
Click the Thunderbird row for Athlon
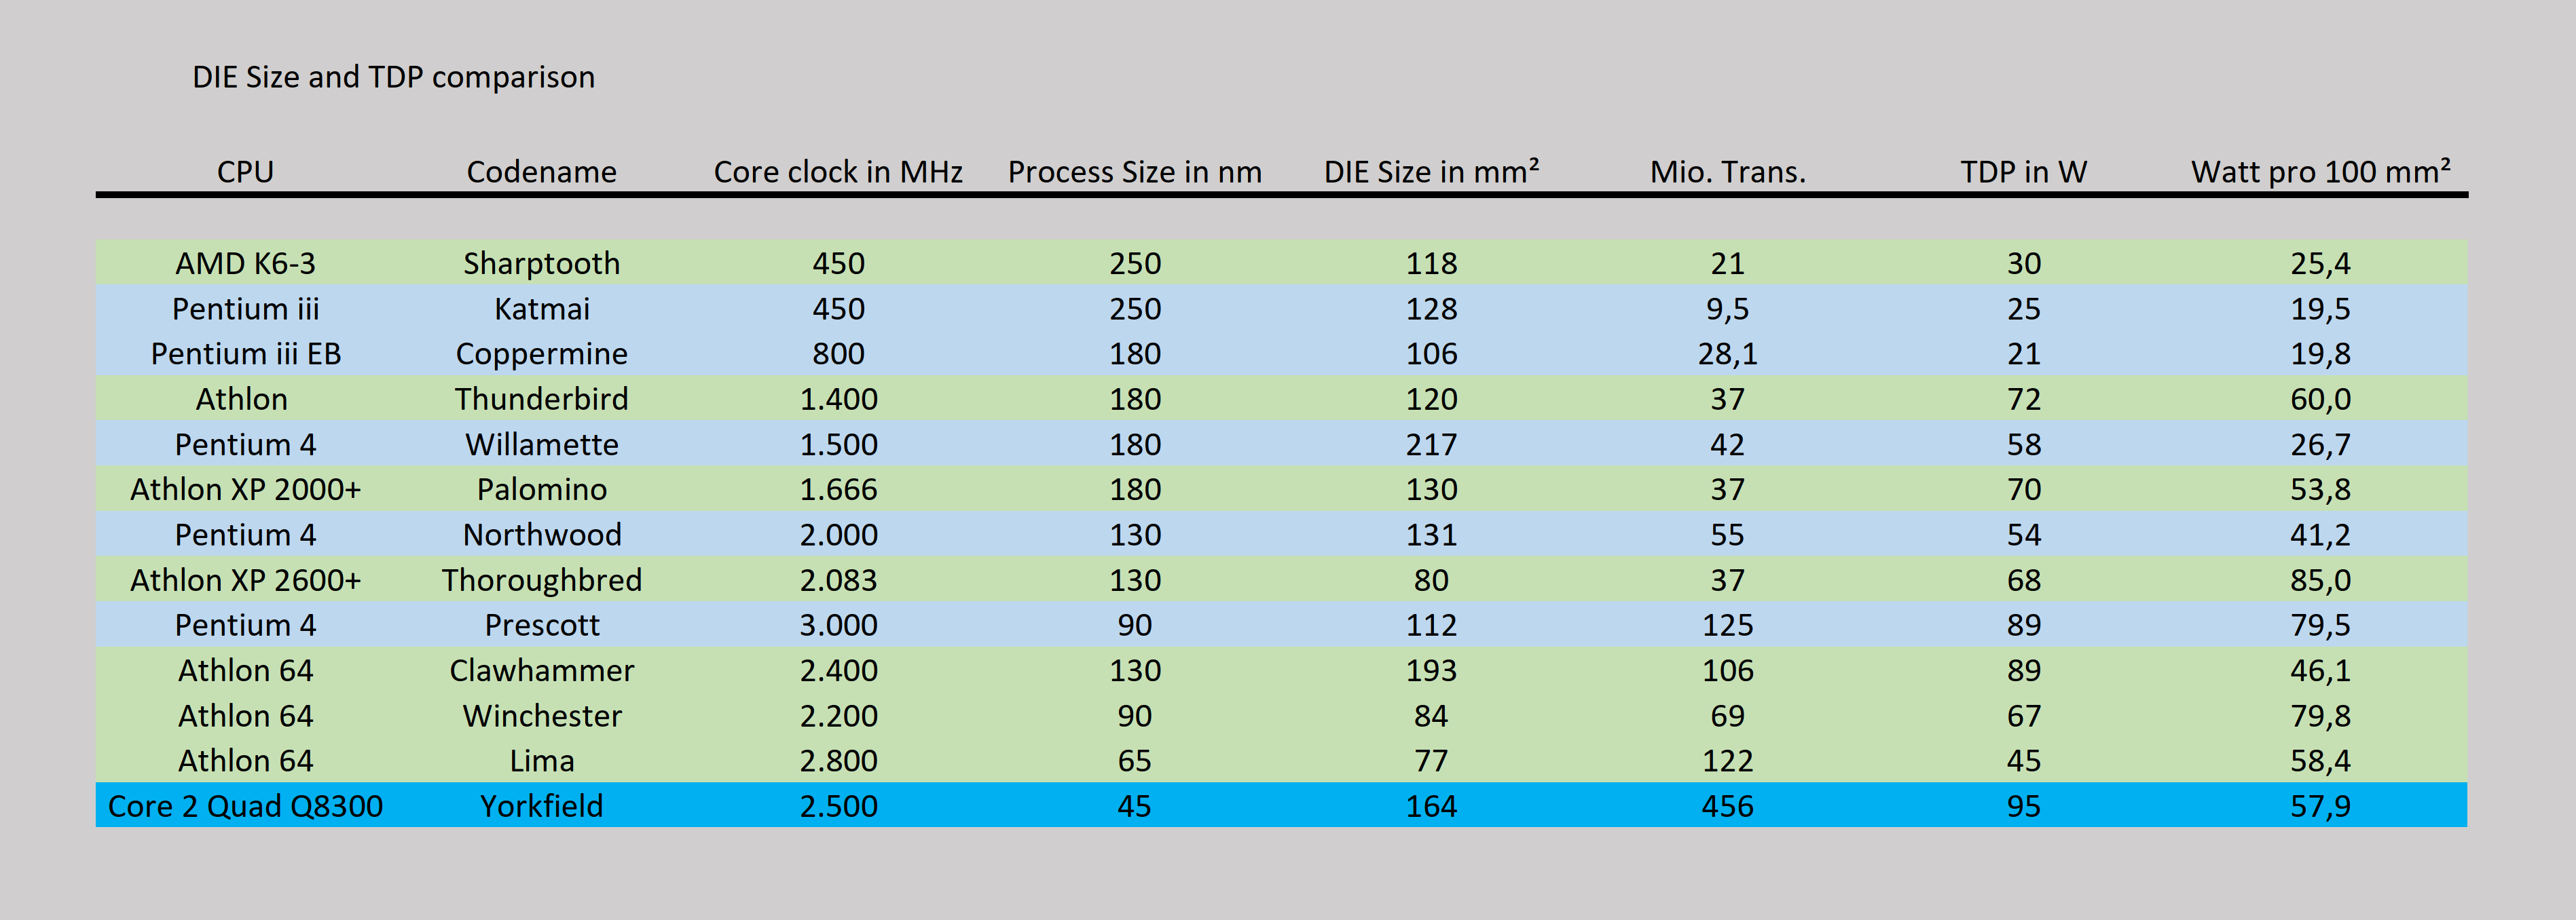[x=541, y=398]
